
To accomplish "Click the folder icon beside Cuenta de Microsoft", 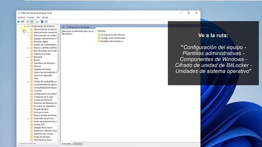I will coord(31,100).
